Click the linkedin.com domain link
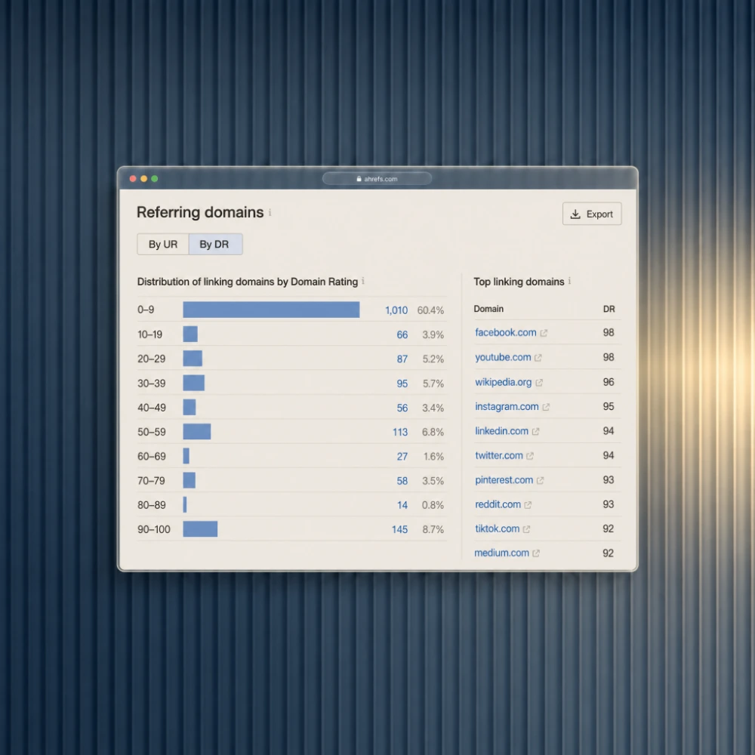The image size is (755, 755). (x=501, y=431)
